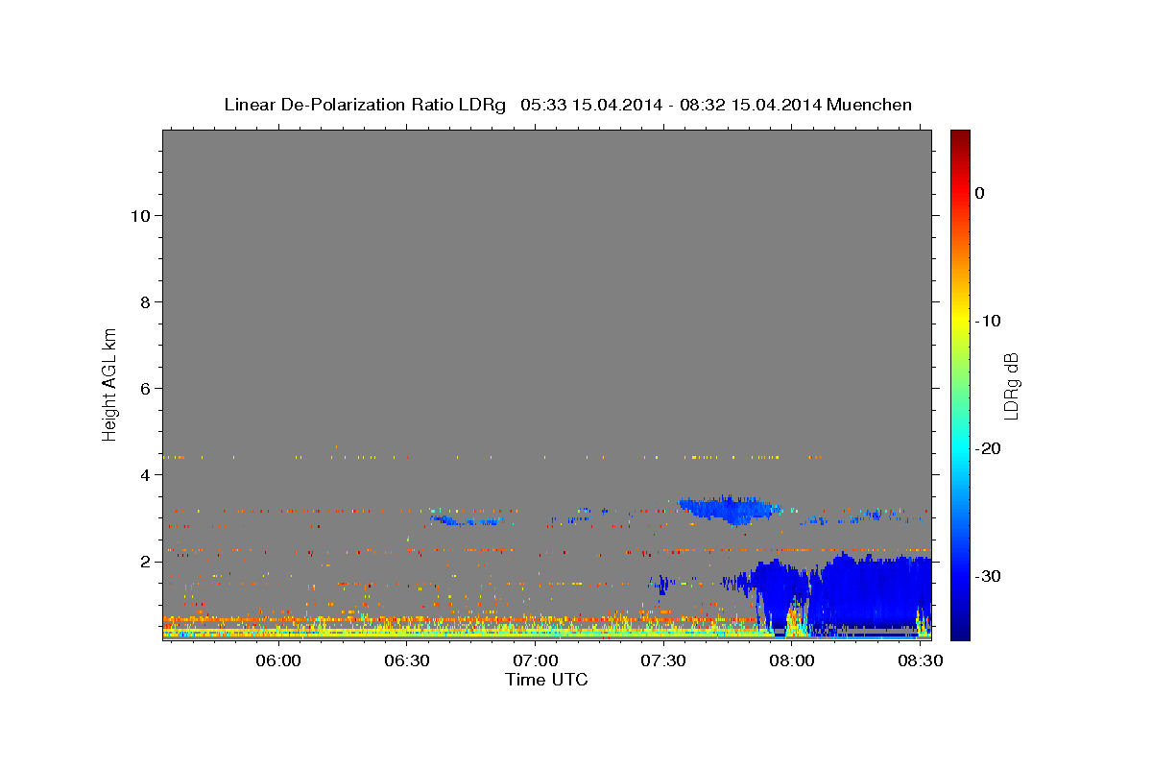Click the 06:00 time axis label
The height and width of the screenshot is (768, 1152).
[x=279, y=660]
